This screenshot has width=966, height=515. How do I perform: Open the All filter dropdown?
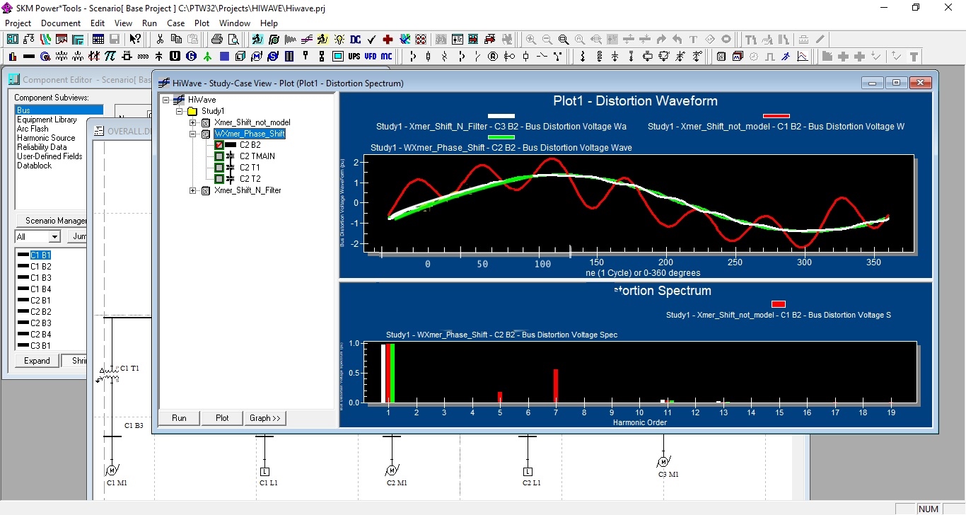coord(54,237)
